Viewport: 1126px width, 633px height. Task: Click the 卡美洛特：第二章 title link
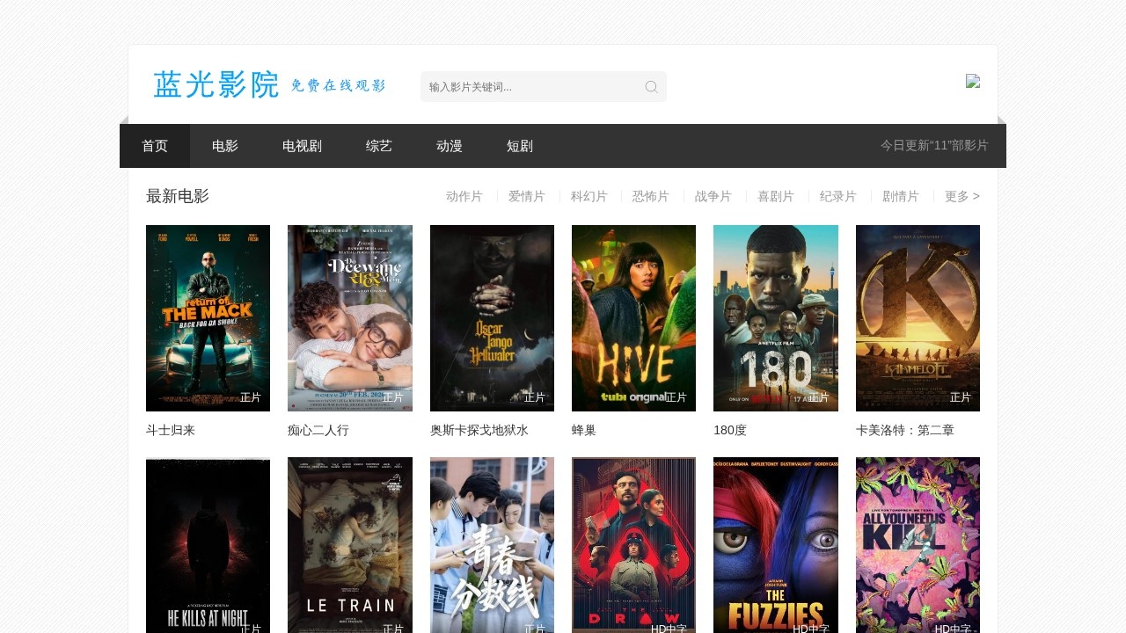(x=904, y=430)
